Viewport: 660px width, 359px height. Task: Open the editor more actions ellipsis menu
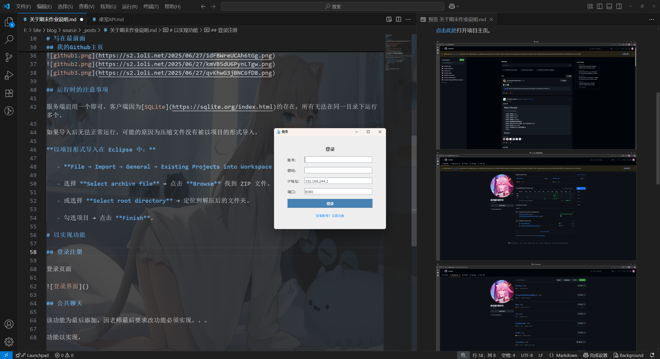click(x=408, y=19)
